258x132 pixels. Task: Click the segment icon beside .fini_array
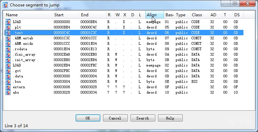tap(8, 55)
